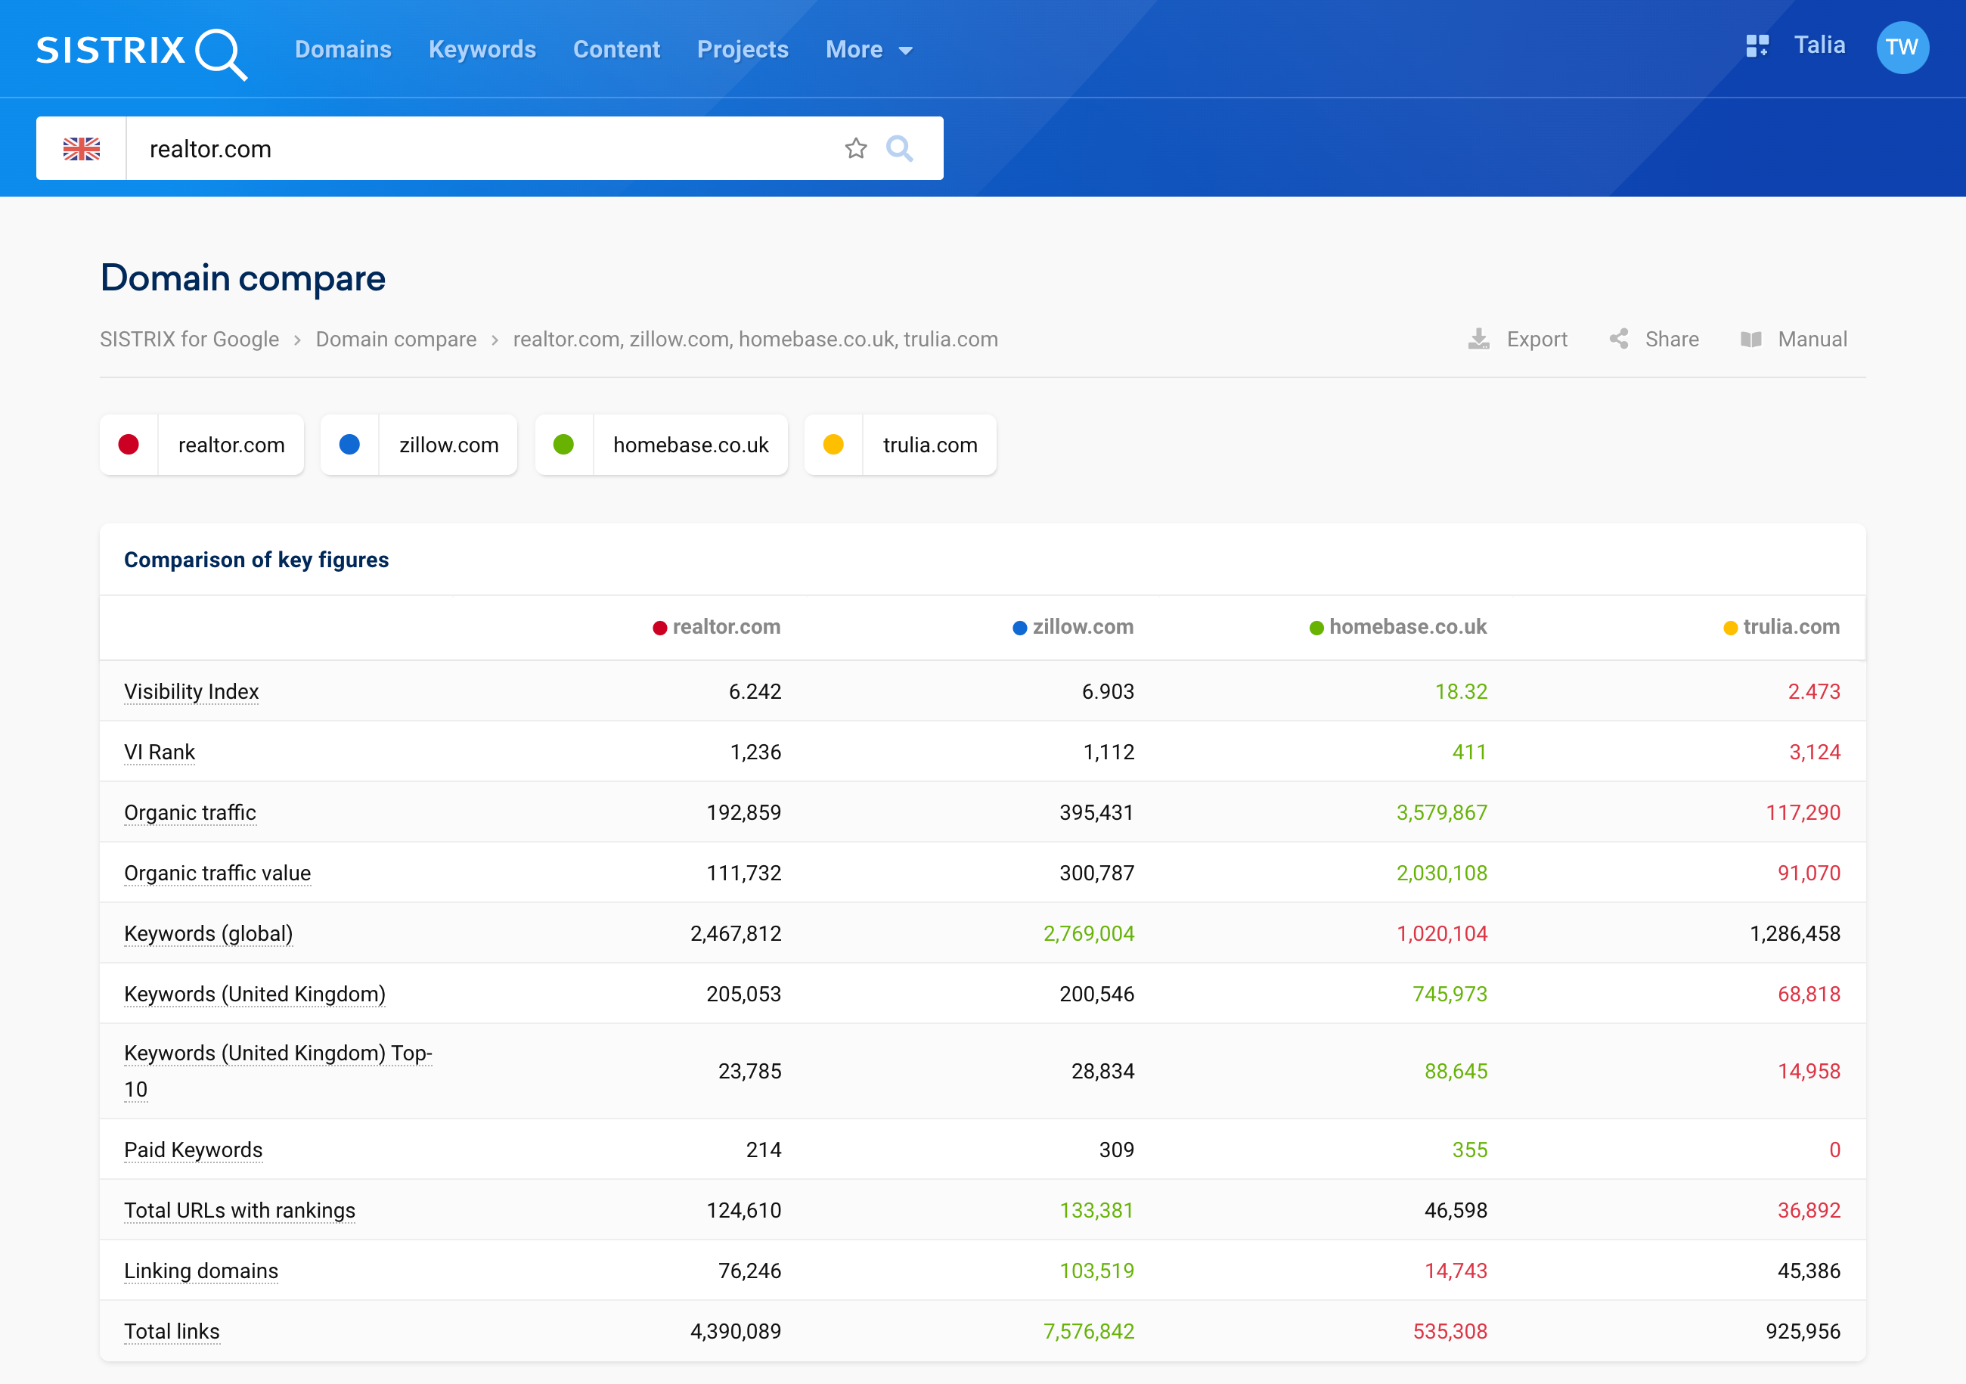The image size is (1966, 1384).
Task: Click trulia total links 925,956
Action: click(x=1803, y=1331)
